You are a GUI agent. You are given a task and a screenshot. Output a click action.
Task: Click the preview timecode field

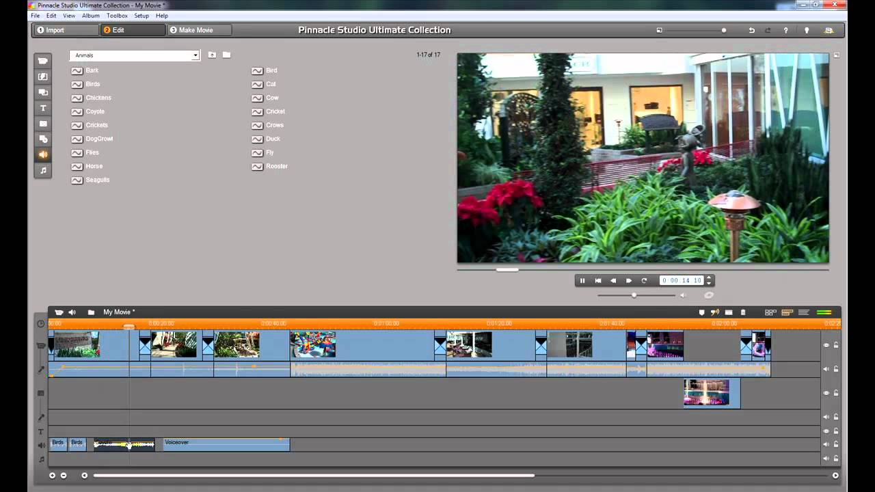pyautogui.click(x=682, y=280)
